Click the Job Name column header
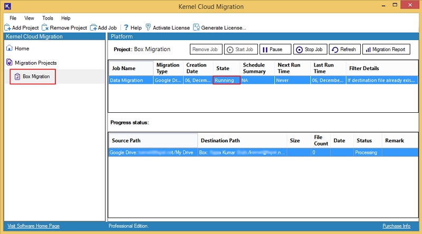The image size is (422, 234). (131, 69)
